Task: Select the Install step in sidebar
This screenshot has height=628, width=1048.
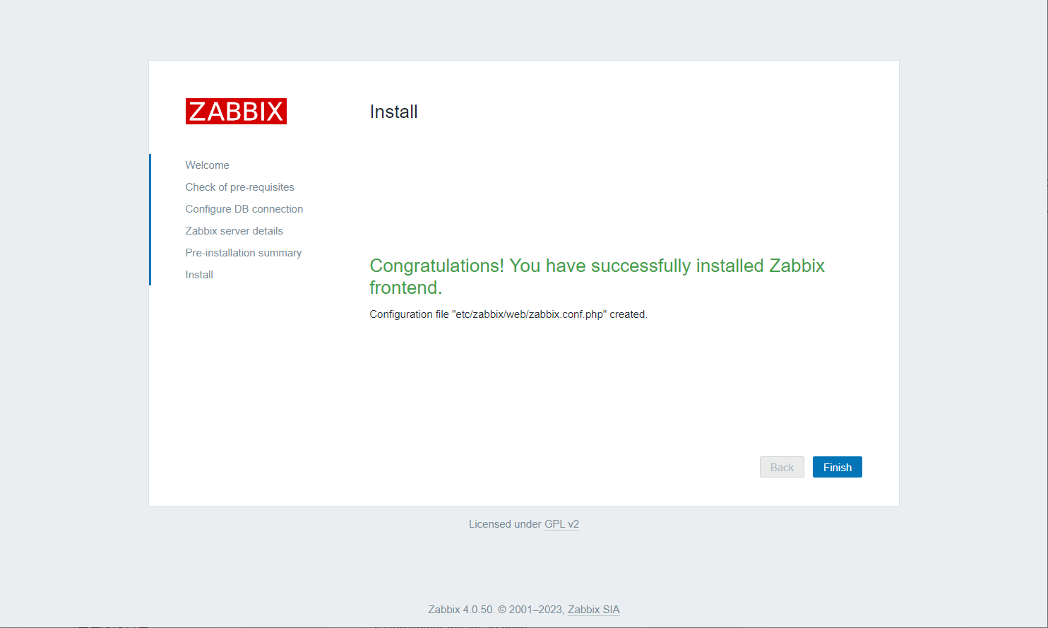Action: (x=199, y=275)
